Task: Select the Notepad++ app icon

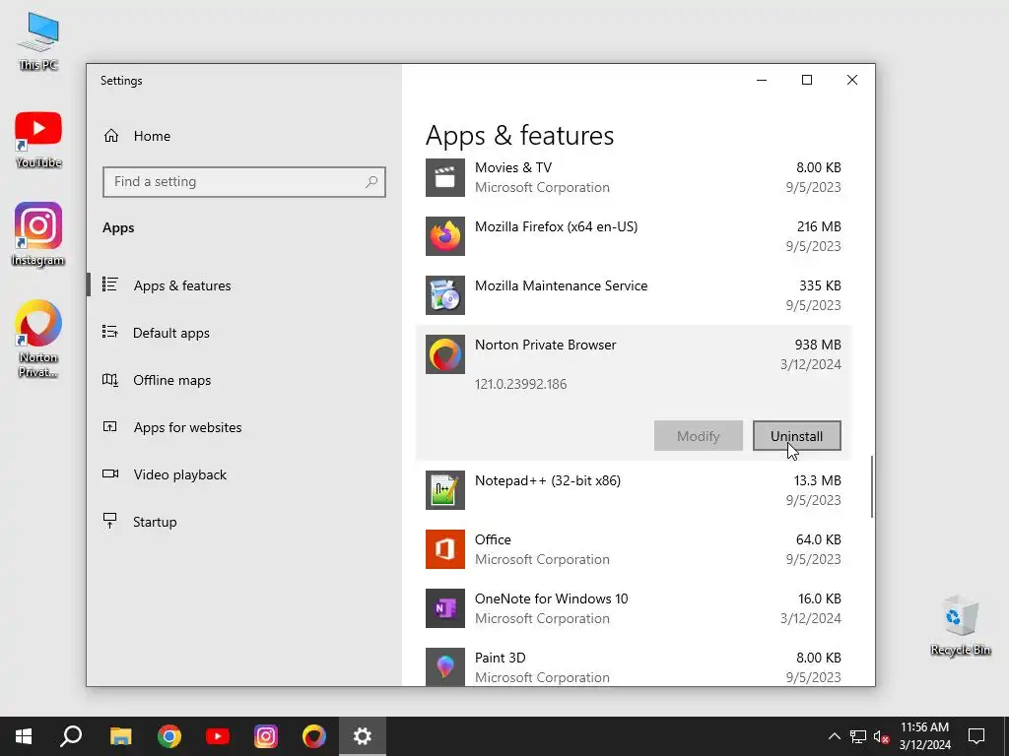Action: (445, 490)
